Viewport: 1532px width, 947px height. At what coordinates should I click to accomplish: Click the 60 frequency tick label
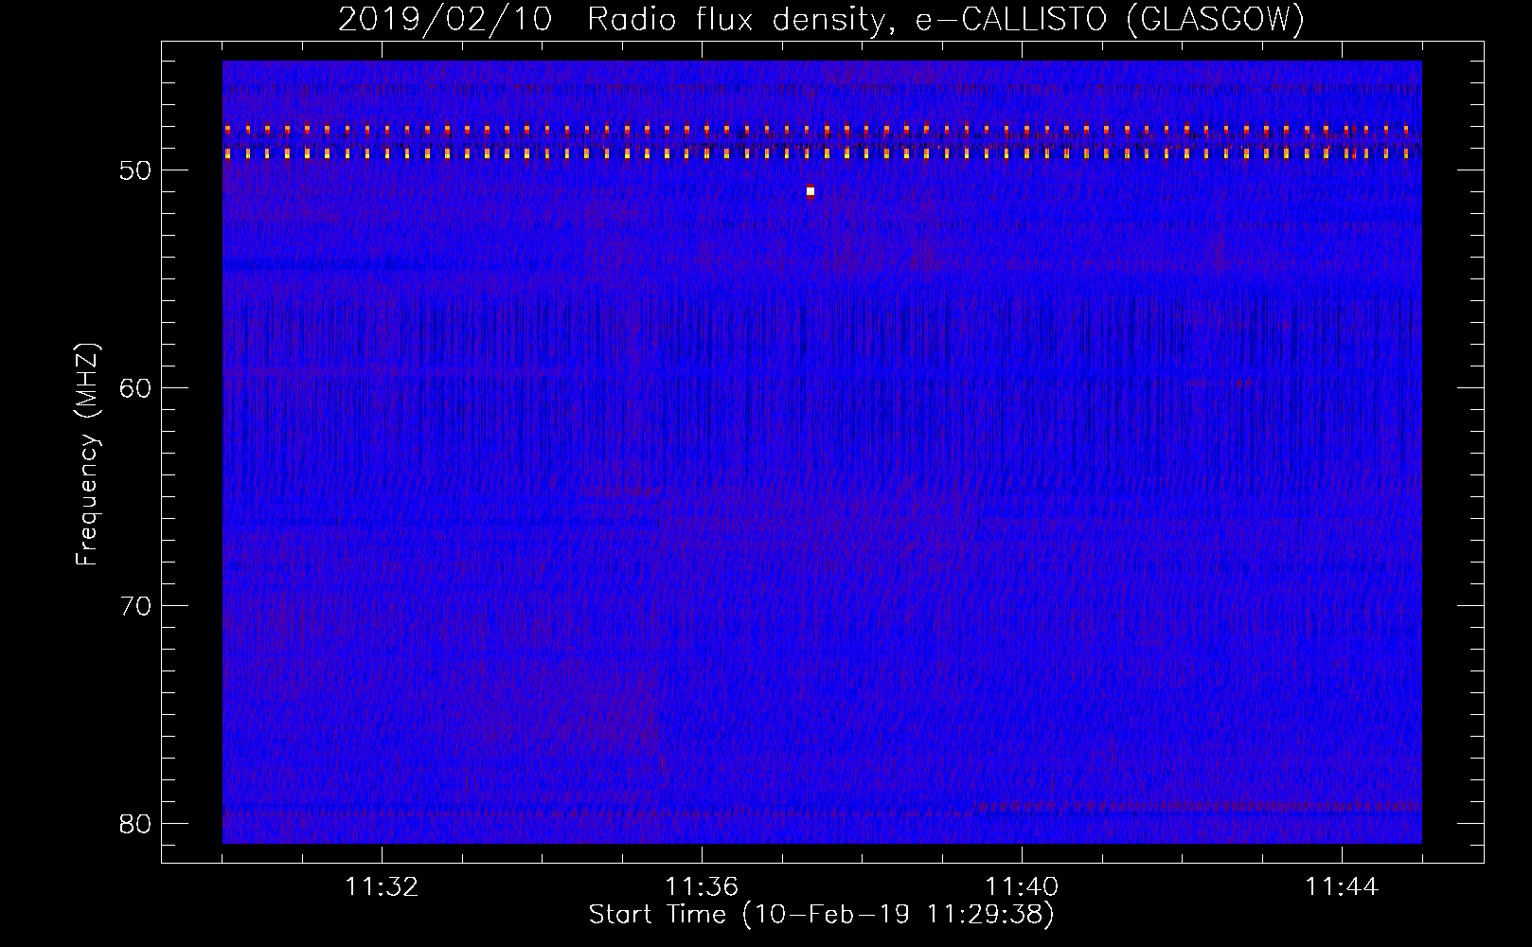(135, 388)
